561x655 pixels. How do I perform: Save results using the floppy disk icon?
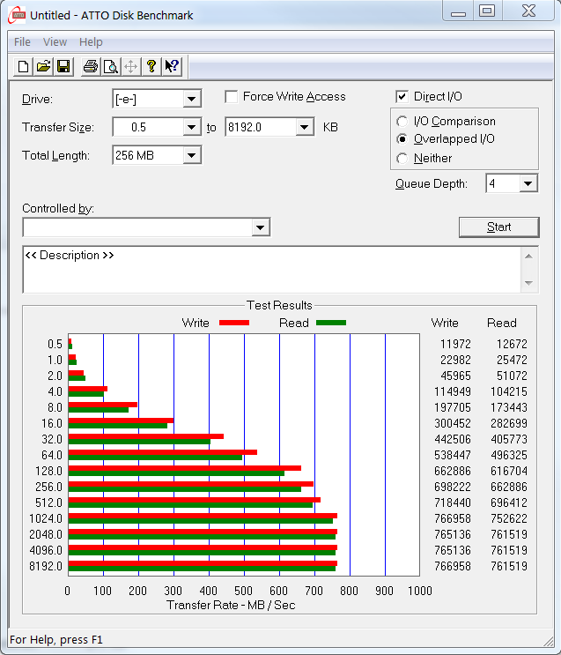tap(63, 66)
